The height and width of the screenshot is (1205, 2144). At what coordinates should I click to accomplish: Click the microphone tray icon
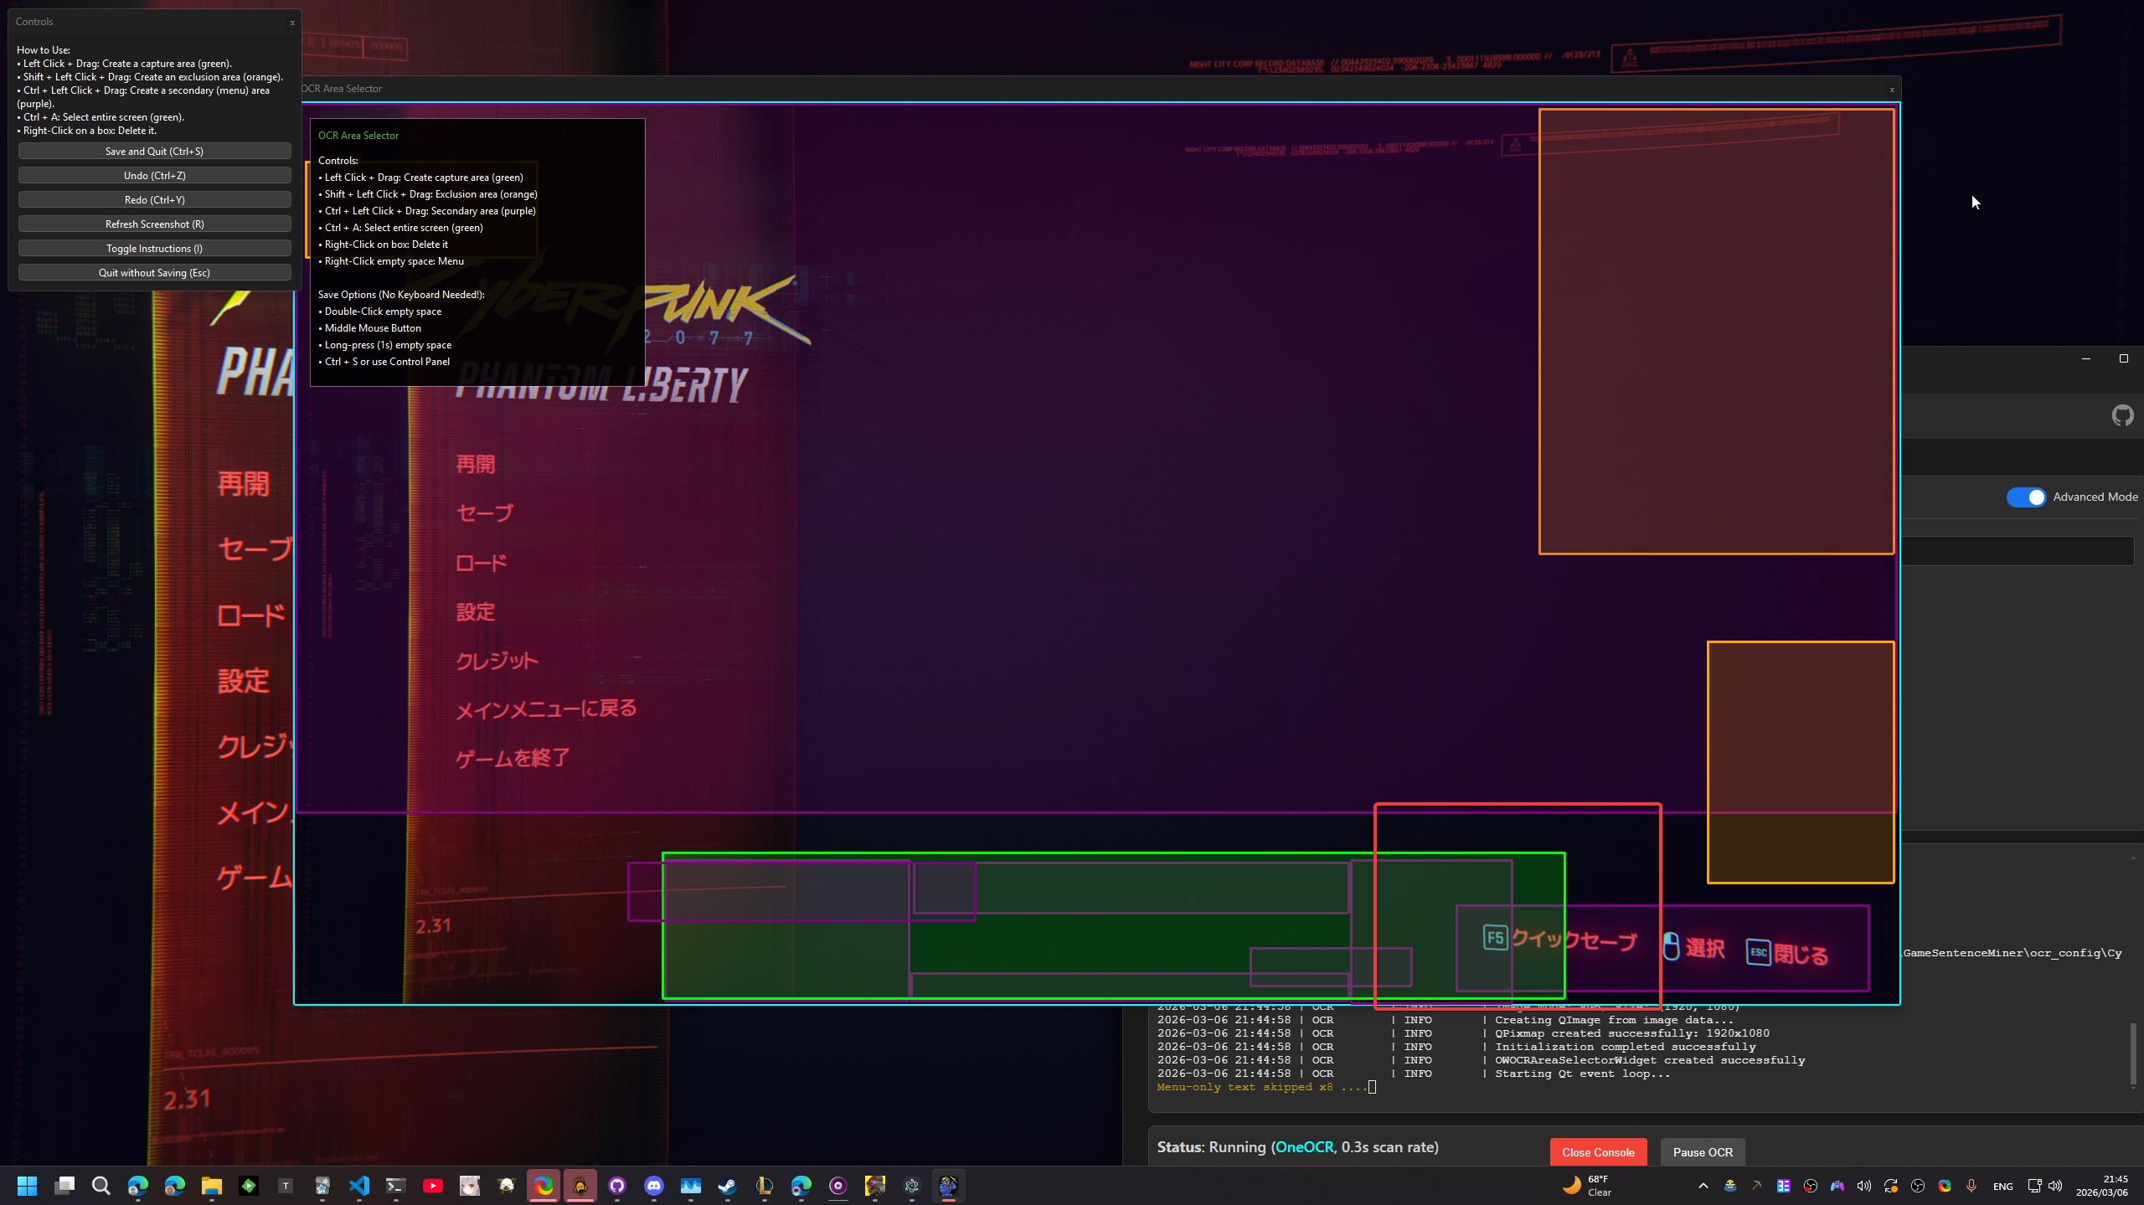pyautogui.click(x=1971, y=1185)
